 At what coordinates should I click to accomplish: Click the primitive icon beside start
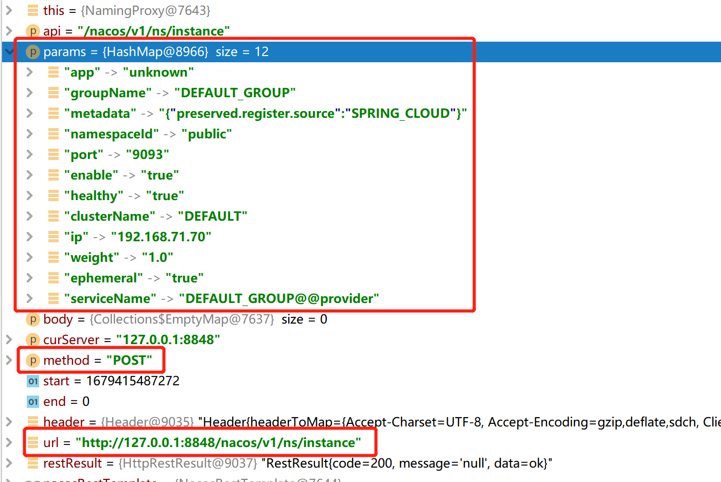pos(33,381)
